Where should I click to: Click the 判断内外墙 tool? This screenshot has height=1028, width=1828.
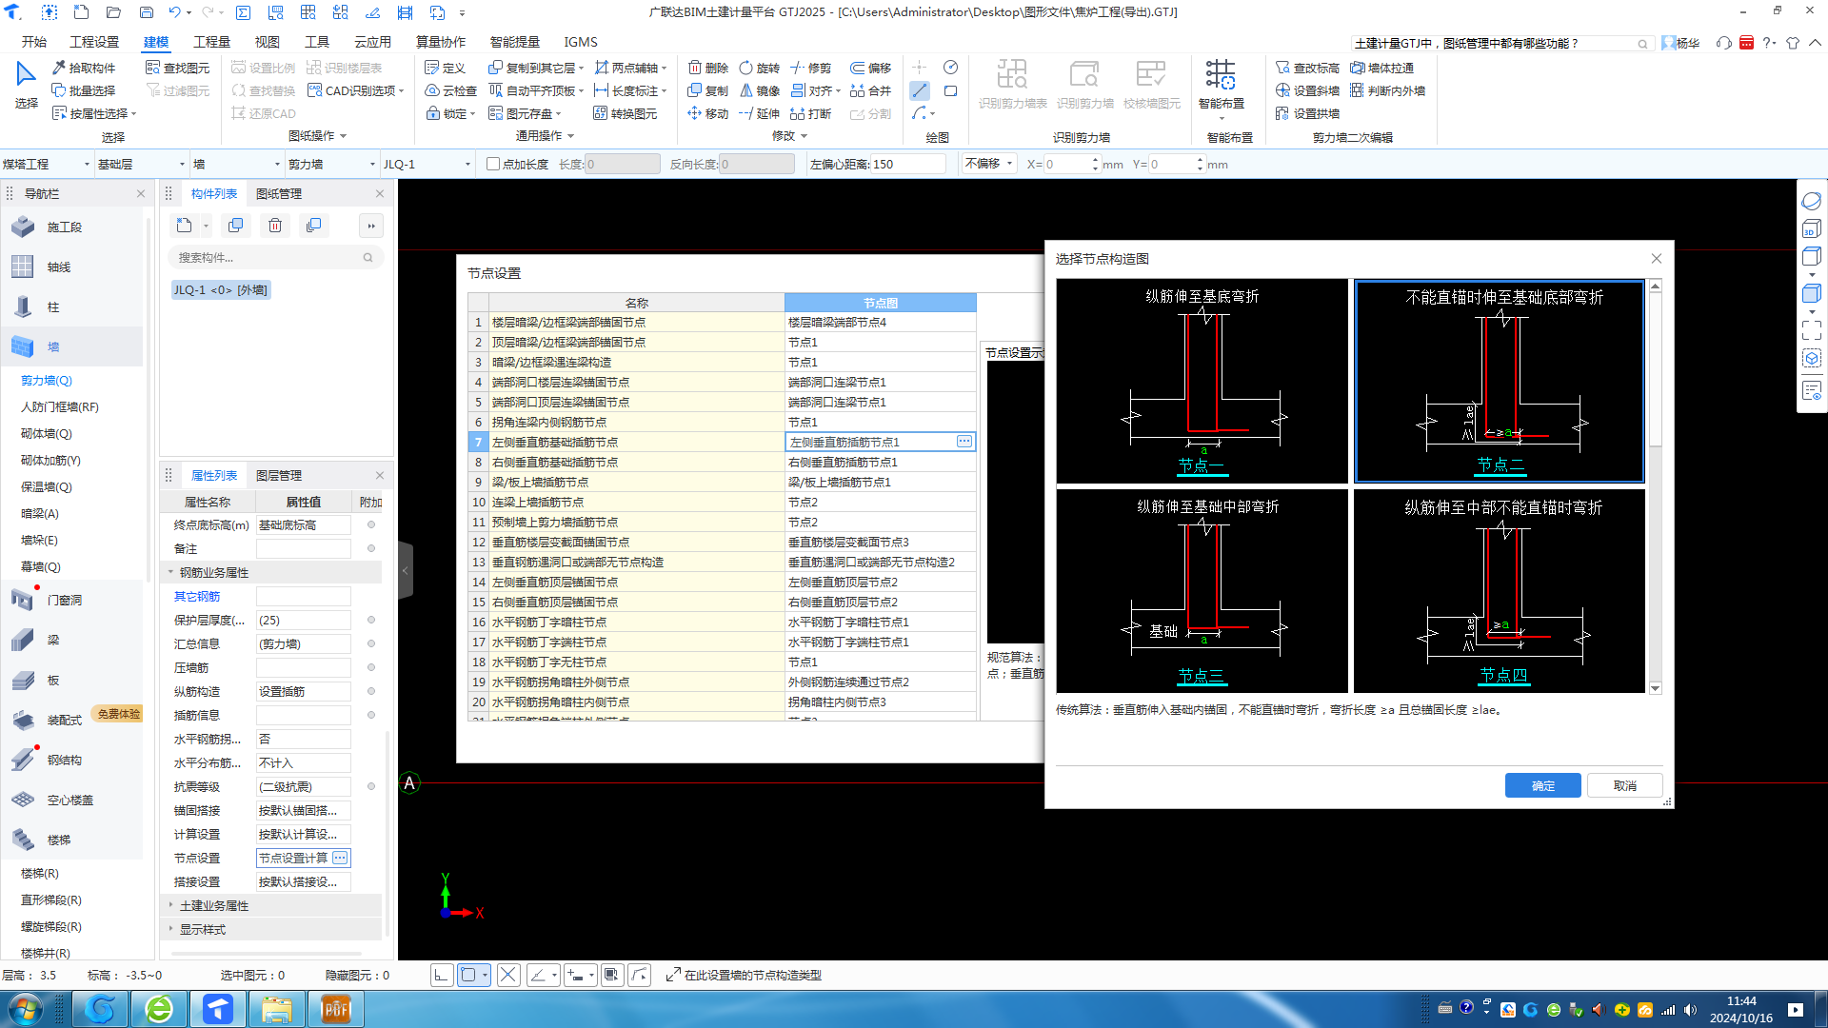point(1387,90)
